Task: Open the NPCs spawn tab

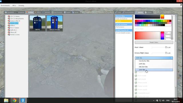Action: pos(38,12)
